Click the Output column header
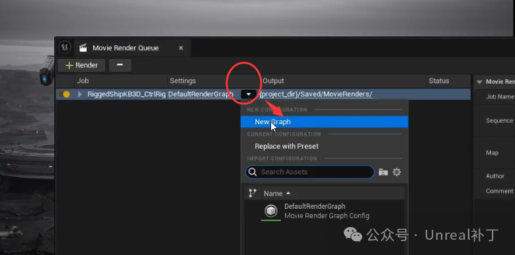Image resolution: width=515 pixels, height=255 pixels. pyautogui.click(x=273, y=81)
